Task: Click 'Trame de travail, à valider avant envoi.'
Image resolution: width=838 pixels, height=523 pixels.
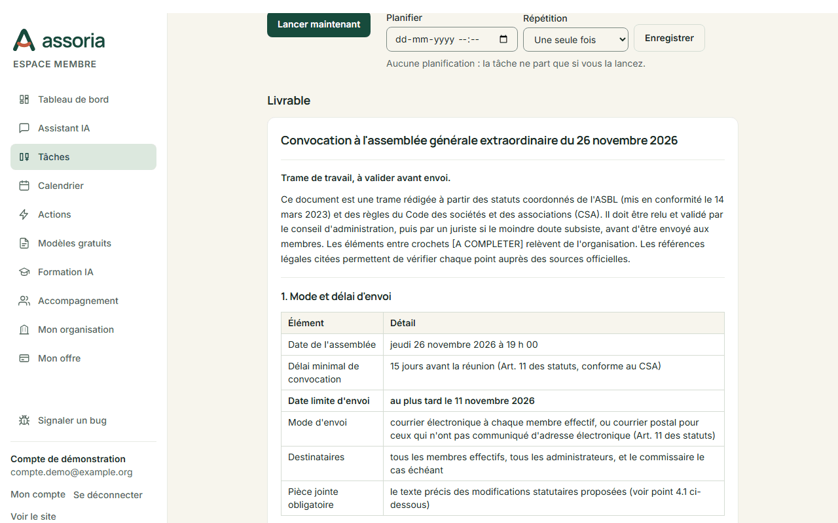Action: (x=365, y=178)
